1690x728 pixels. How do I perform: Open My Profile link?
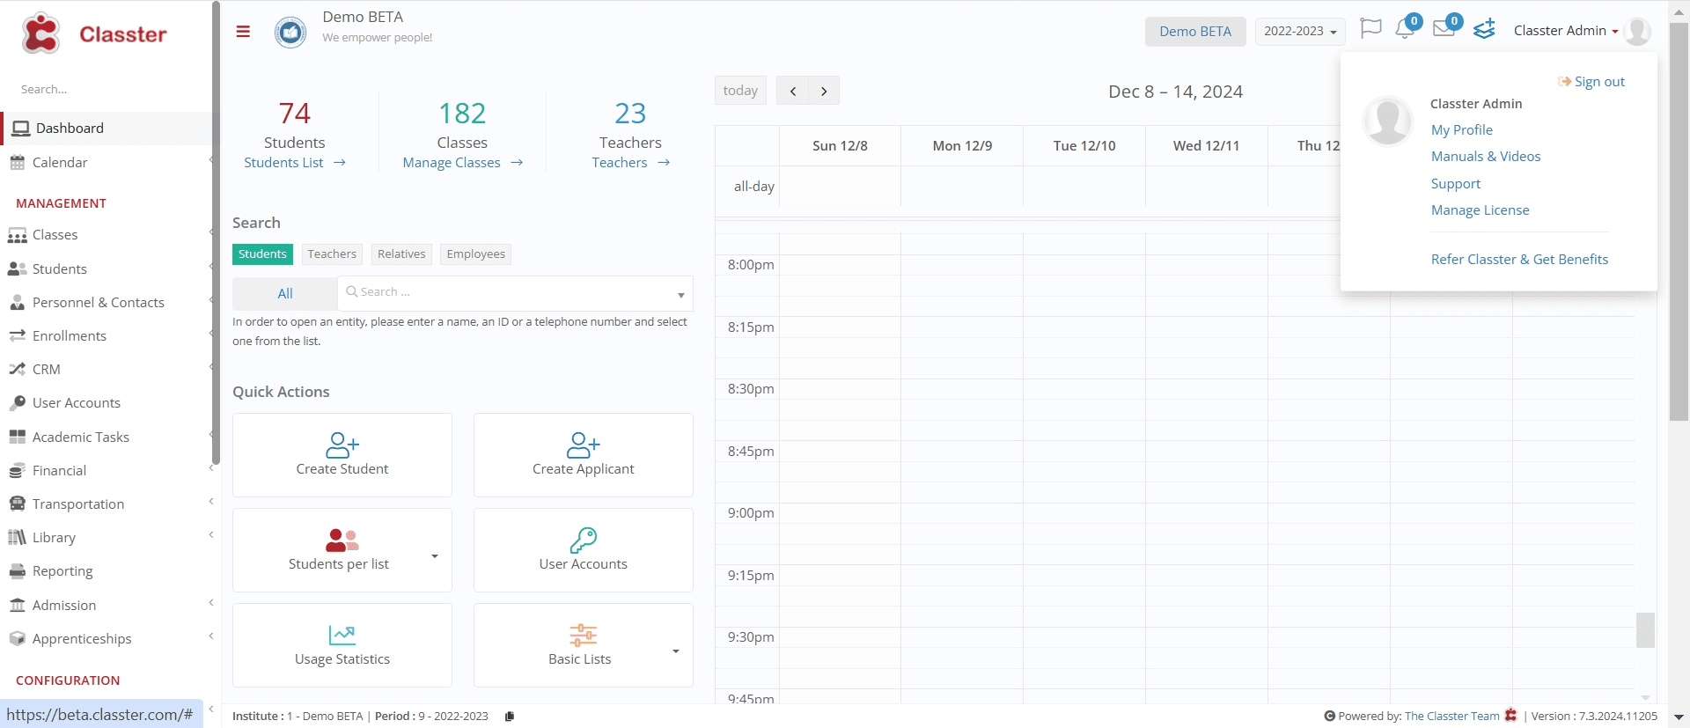[x=1462, y=130]
